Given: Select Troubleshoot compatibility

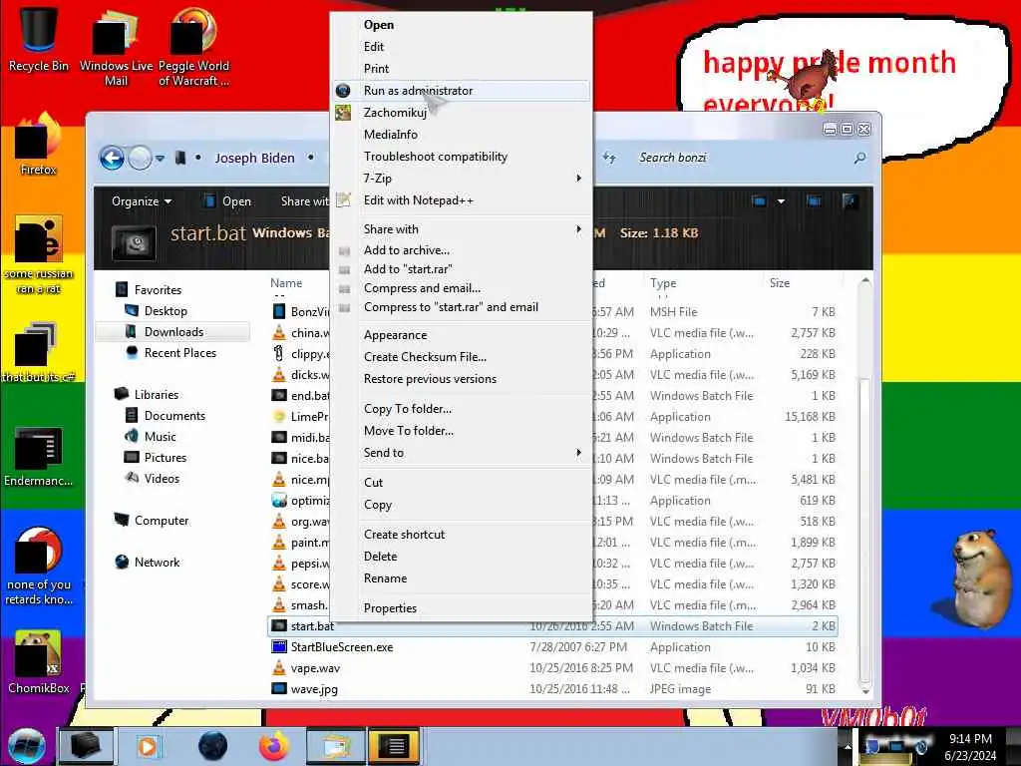Looking at the screenshot, I should [x=436, y=157].
